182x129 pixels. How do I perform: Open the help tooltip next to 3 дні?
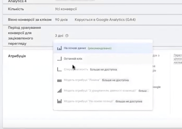pos(67,36)
